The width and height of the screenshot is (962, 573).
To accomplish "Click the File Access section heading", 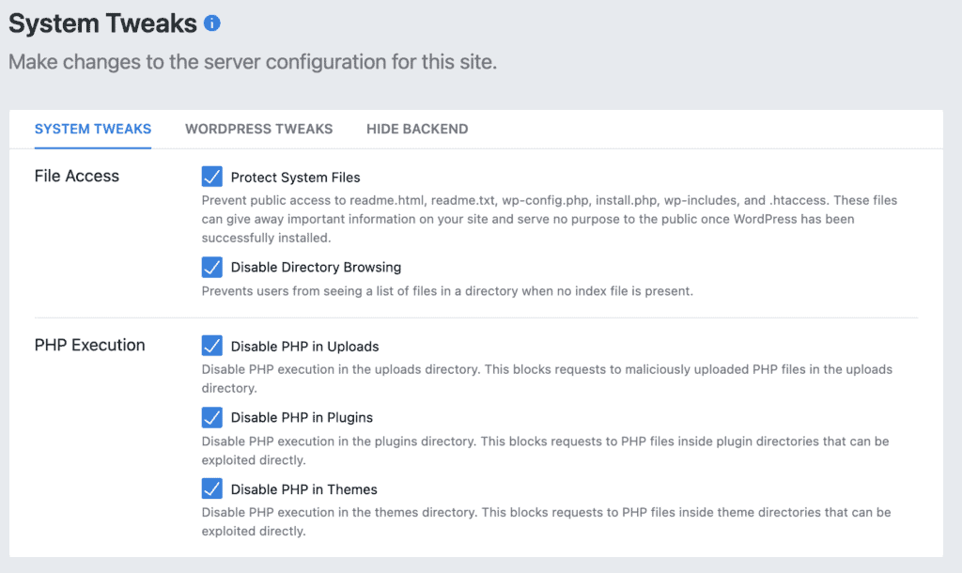I will pos(77,176).
